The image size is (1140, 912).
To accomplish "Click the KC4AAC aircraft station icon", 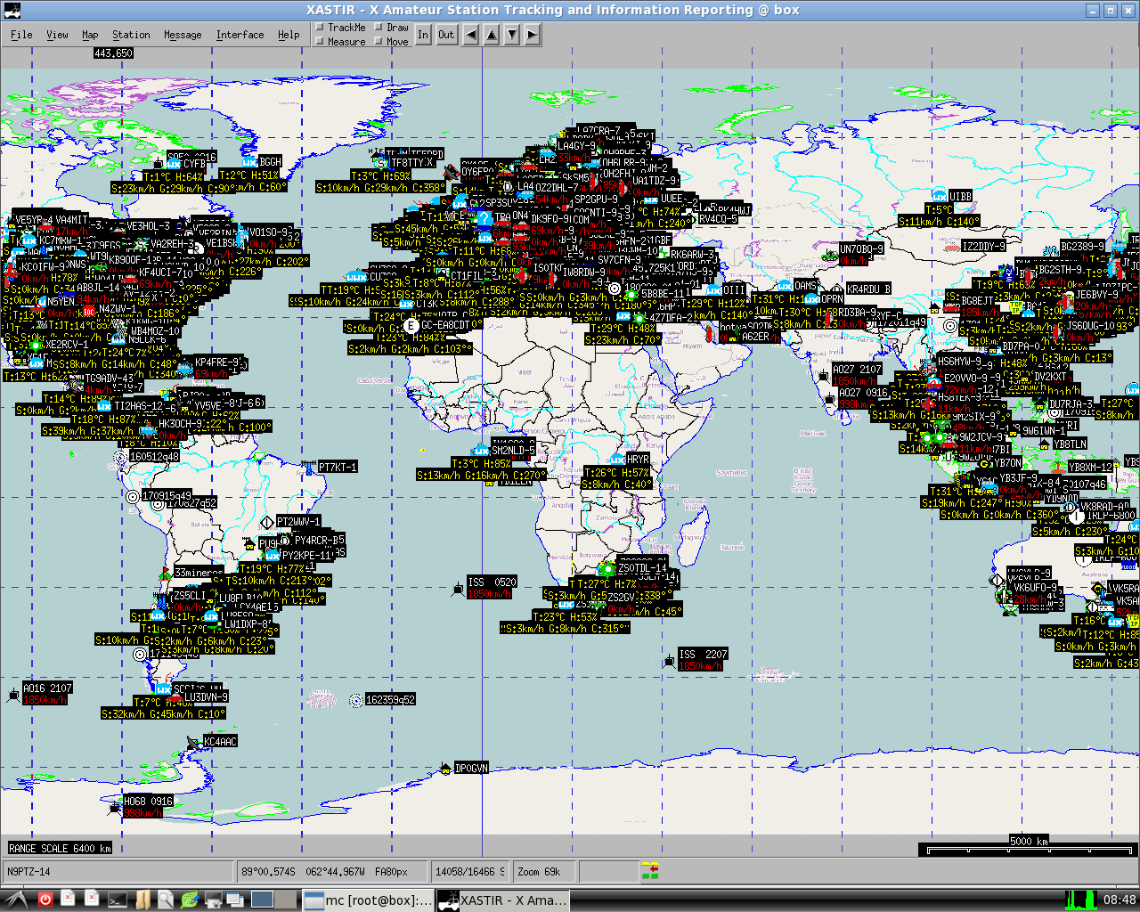I will (x=193, y=742).
